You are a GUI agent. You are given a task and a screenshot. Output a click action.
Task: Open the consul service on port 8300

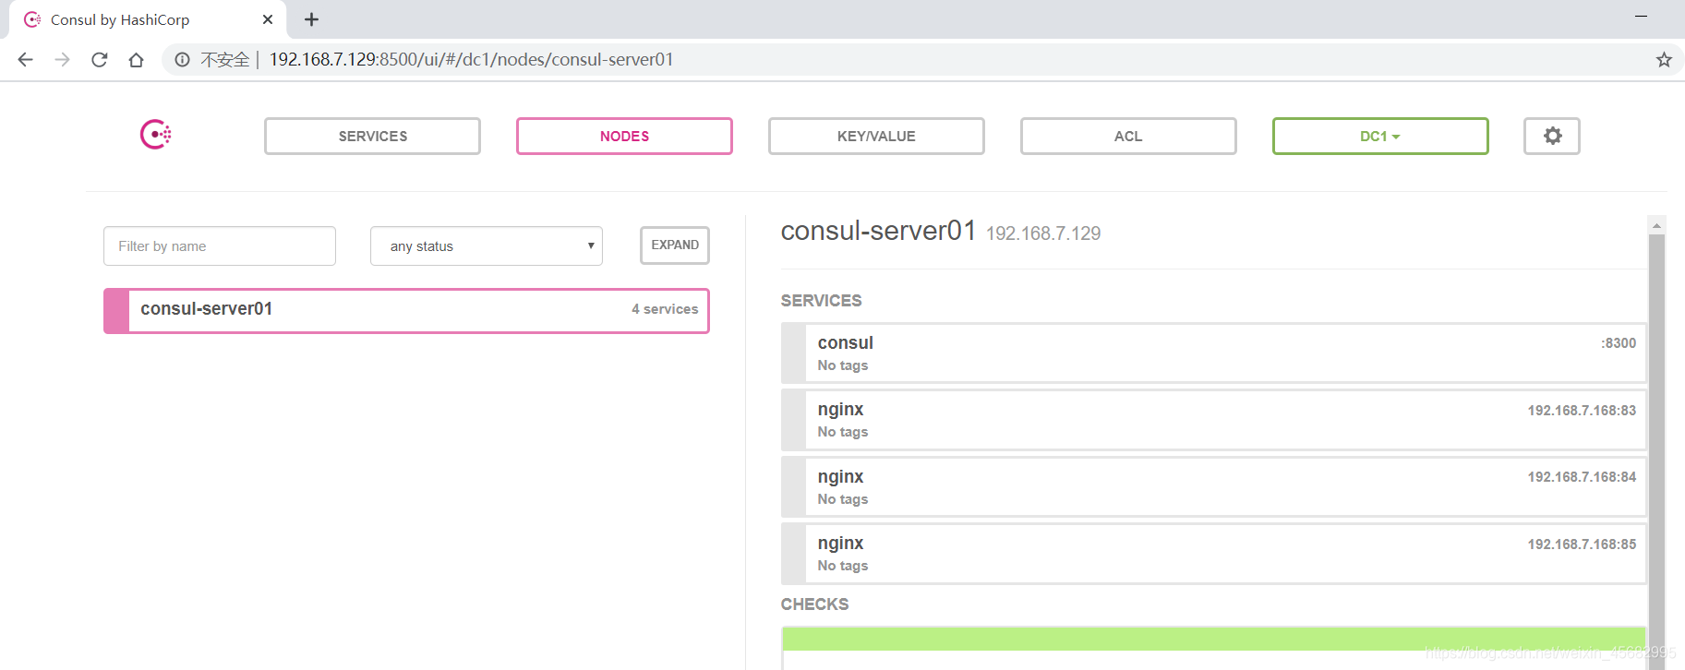(1213, 353)
